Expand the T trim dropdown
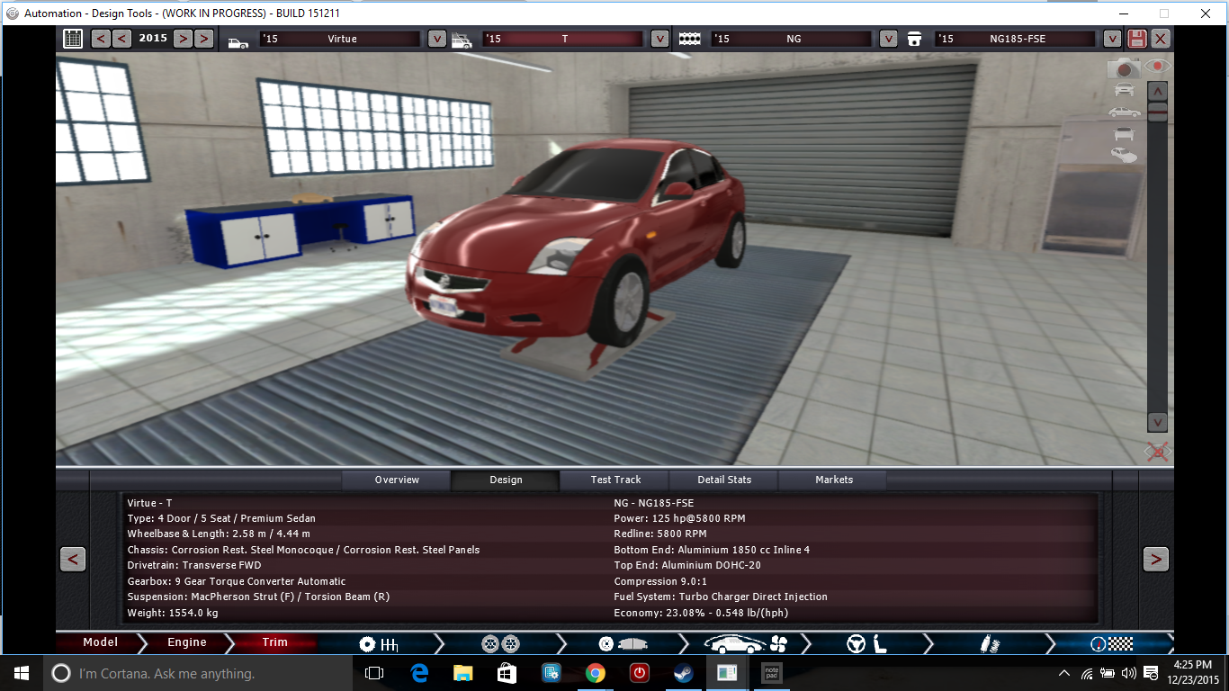This screenshot has width=1229, height=691. pos(659,39)
